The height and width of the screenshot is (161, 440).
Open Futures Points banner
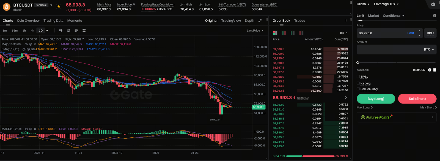tap(397, 117)
